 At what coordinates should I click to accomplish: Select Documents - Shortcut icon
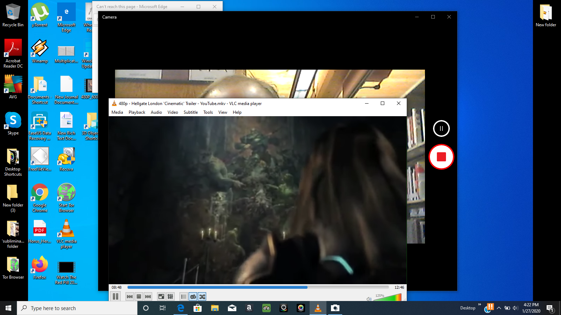[40, 90]
